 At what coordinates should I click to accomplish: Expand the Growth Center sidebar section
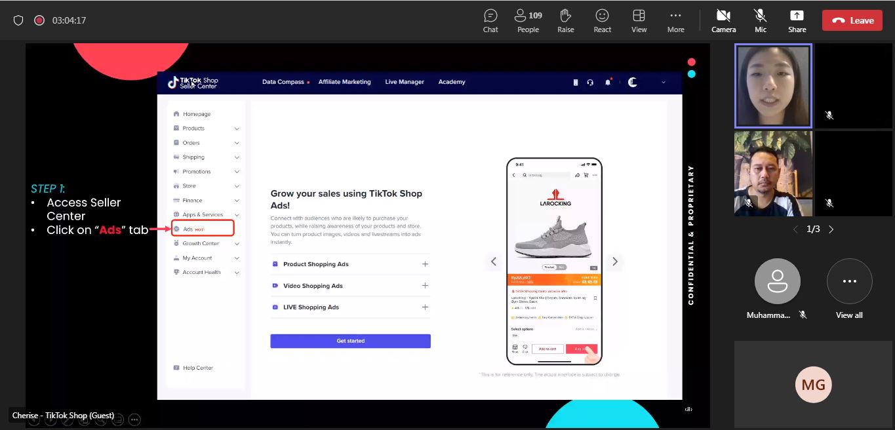[x=237, y=244]
